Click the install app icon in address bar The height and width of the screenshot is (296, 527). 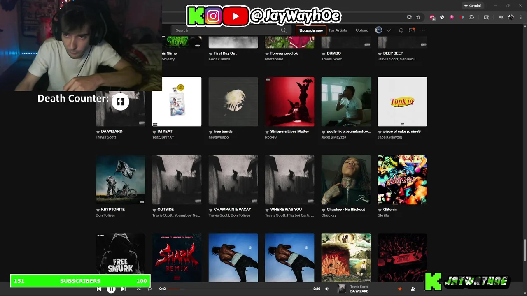pos(409,17)
